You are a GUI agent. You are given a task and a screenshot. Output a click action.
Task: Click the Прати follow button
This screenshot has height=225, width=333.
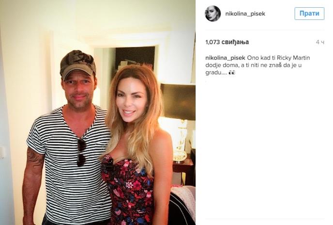coord(309,14)
